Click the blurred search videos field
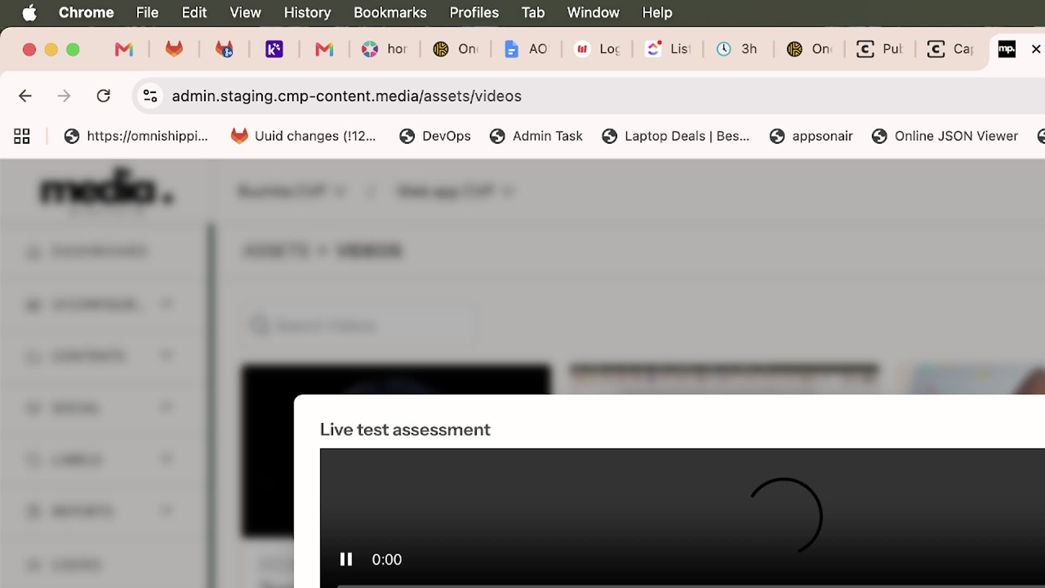 pos(359,326)
